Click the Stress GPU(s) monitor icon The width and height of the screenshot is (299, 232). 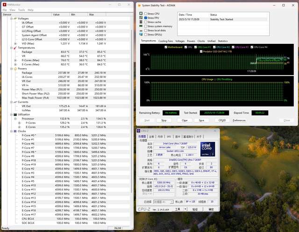(141, 35)
